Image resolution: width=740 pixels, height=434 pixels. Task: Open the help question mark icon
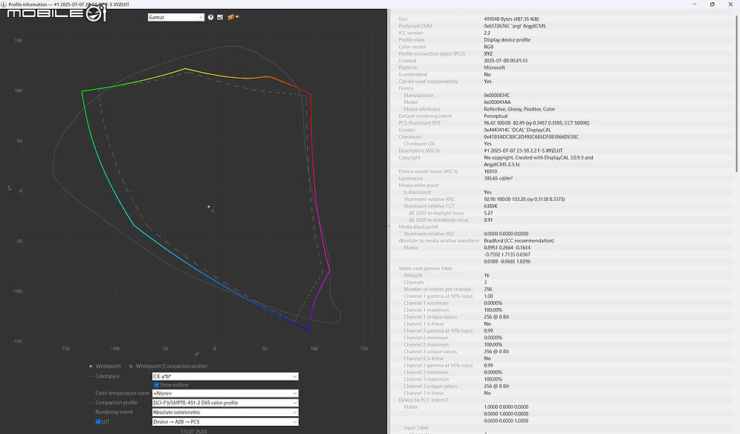210,18
